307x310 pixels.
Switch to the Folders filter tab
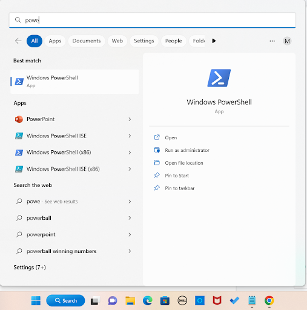pos(197,41)
